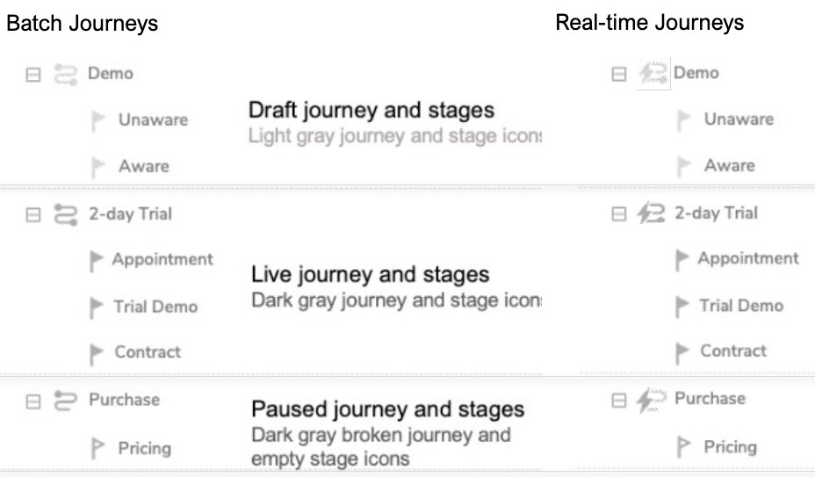This screenshot has width=815, height=477.
Task: Collapse the batch Demo journey tree
Action: click(32, 75)
